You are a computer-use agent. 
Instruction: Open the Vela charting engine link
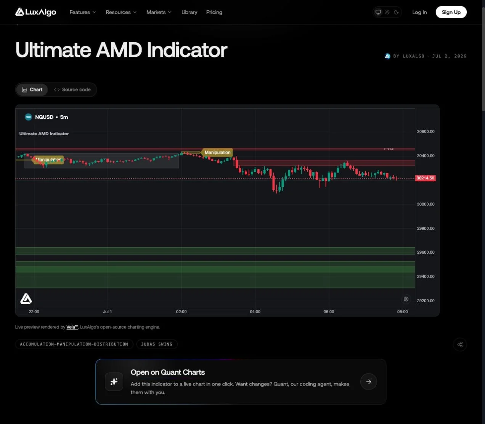point(72,327)
